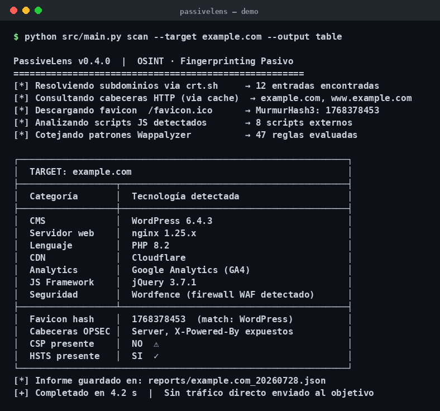Click 'Descargando favicon /favicon.ico' line
The width and height of the screenshot is (440, 411).
click(x=123, y=110)
